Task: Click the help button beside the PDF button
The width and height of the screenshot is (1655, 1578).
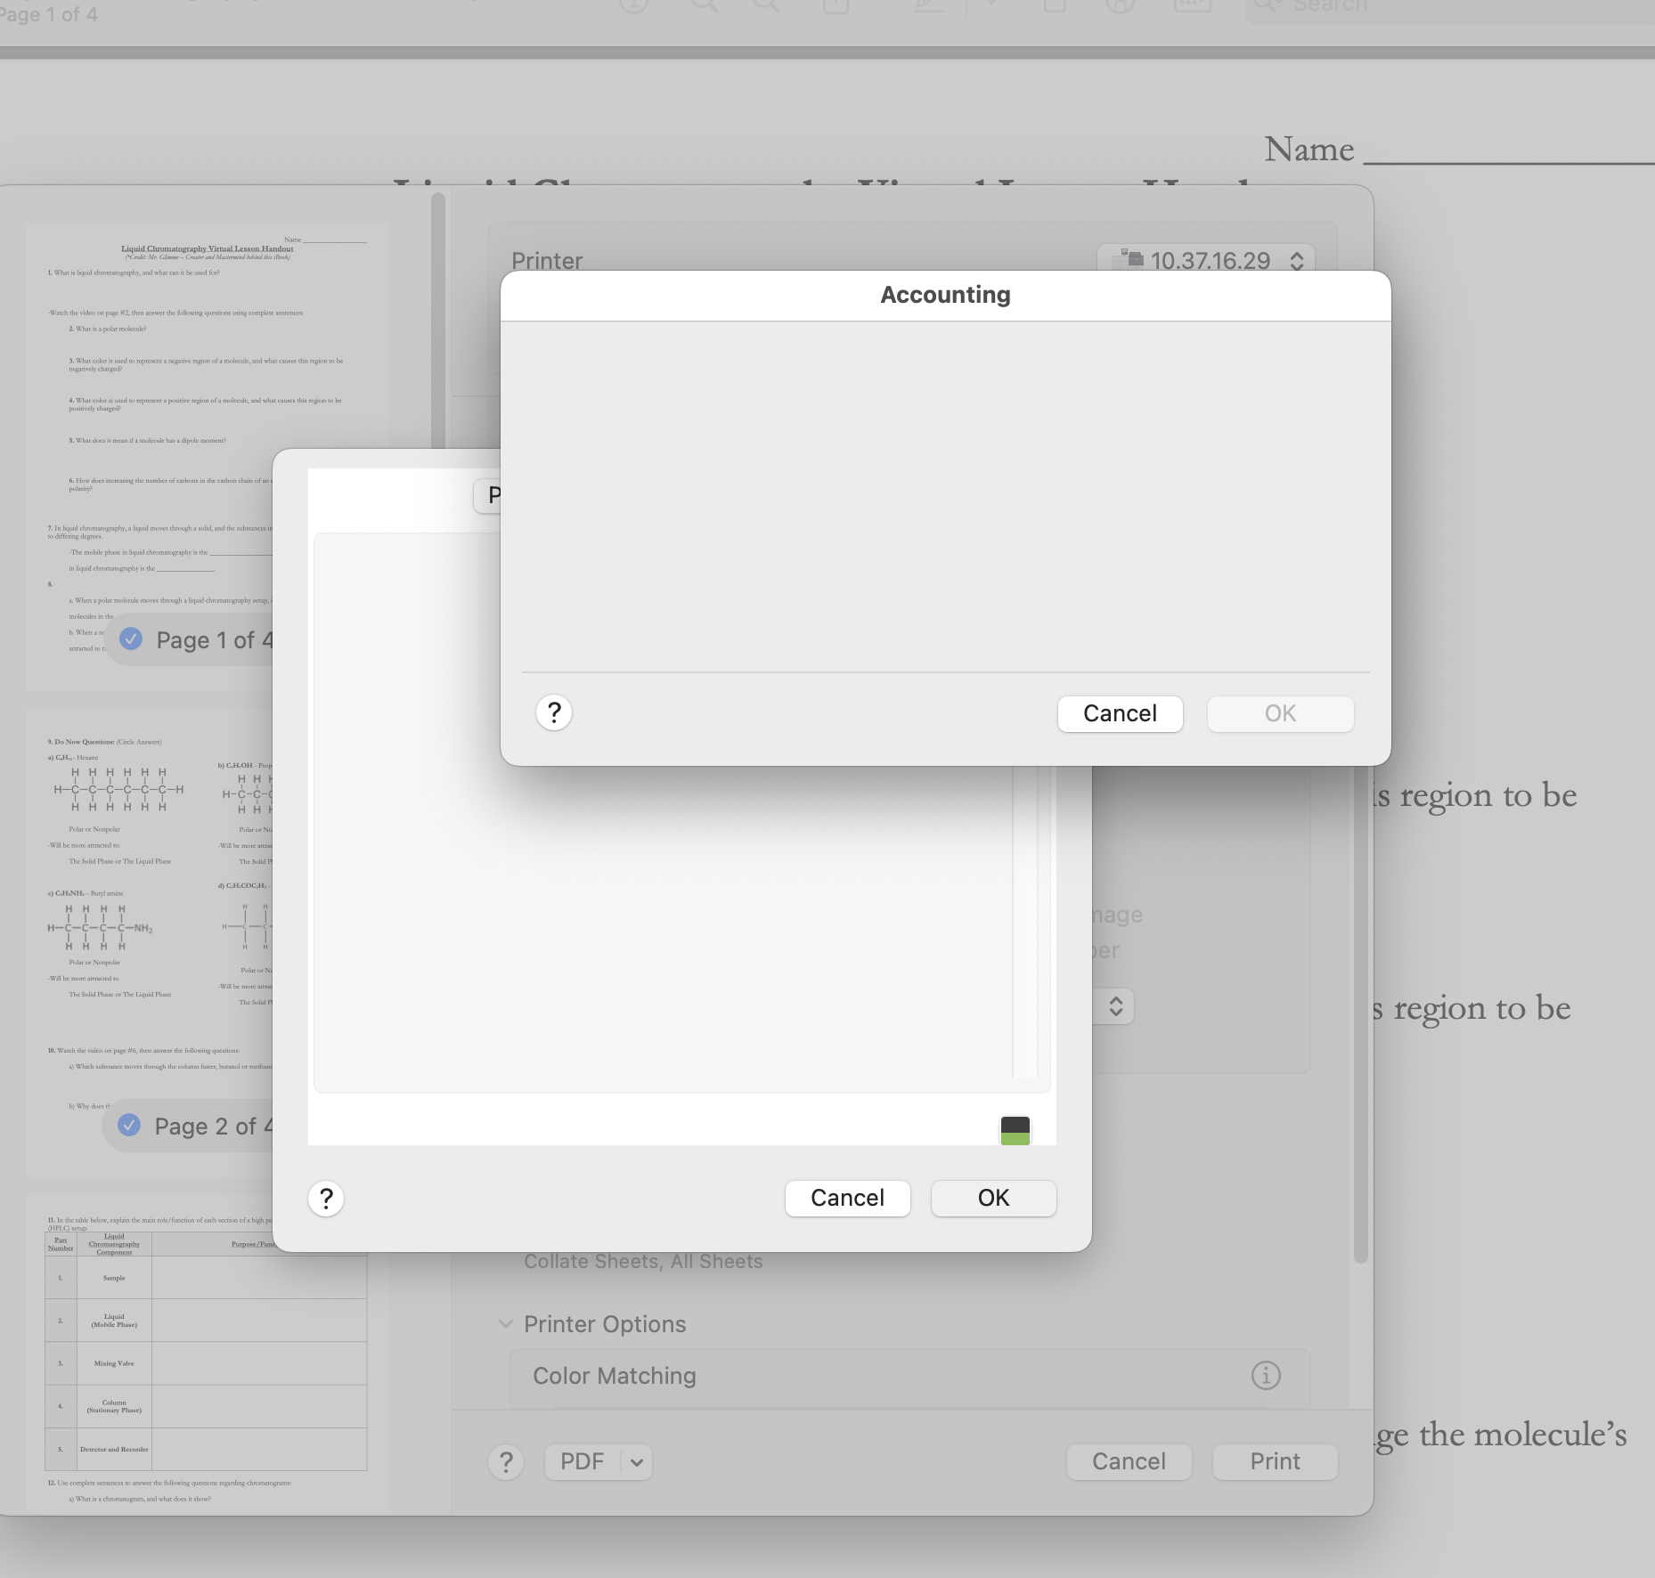Action: [506, 1461]
